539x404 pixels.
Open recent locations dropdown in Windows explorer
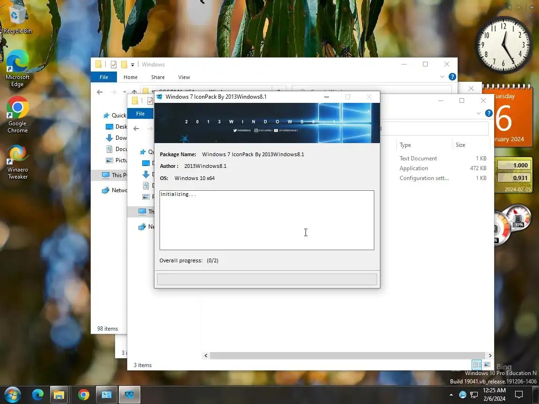click(x=124, y=92)
